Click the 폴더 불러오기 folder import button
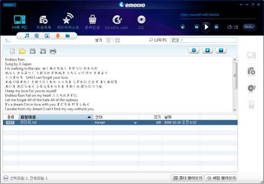This screenshot has height=184, width=264. [187, 178]
